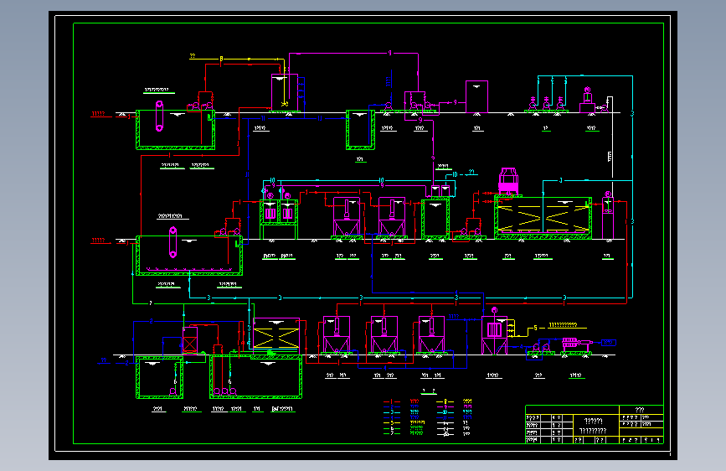Click the numbered pipeline legend below the diagram

point(427,417)
